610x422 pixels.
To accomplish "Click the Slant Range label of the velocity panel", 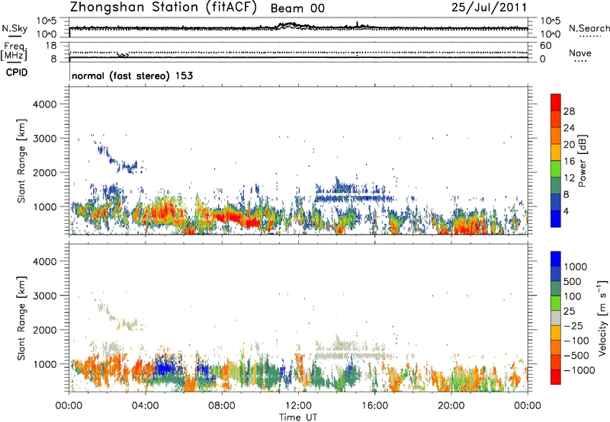I will (21, 318).
